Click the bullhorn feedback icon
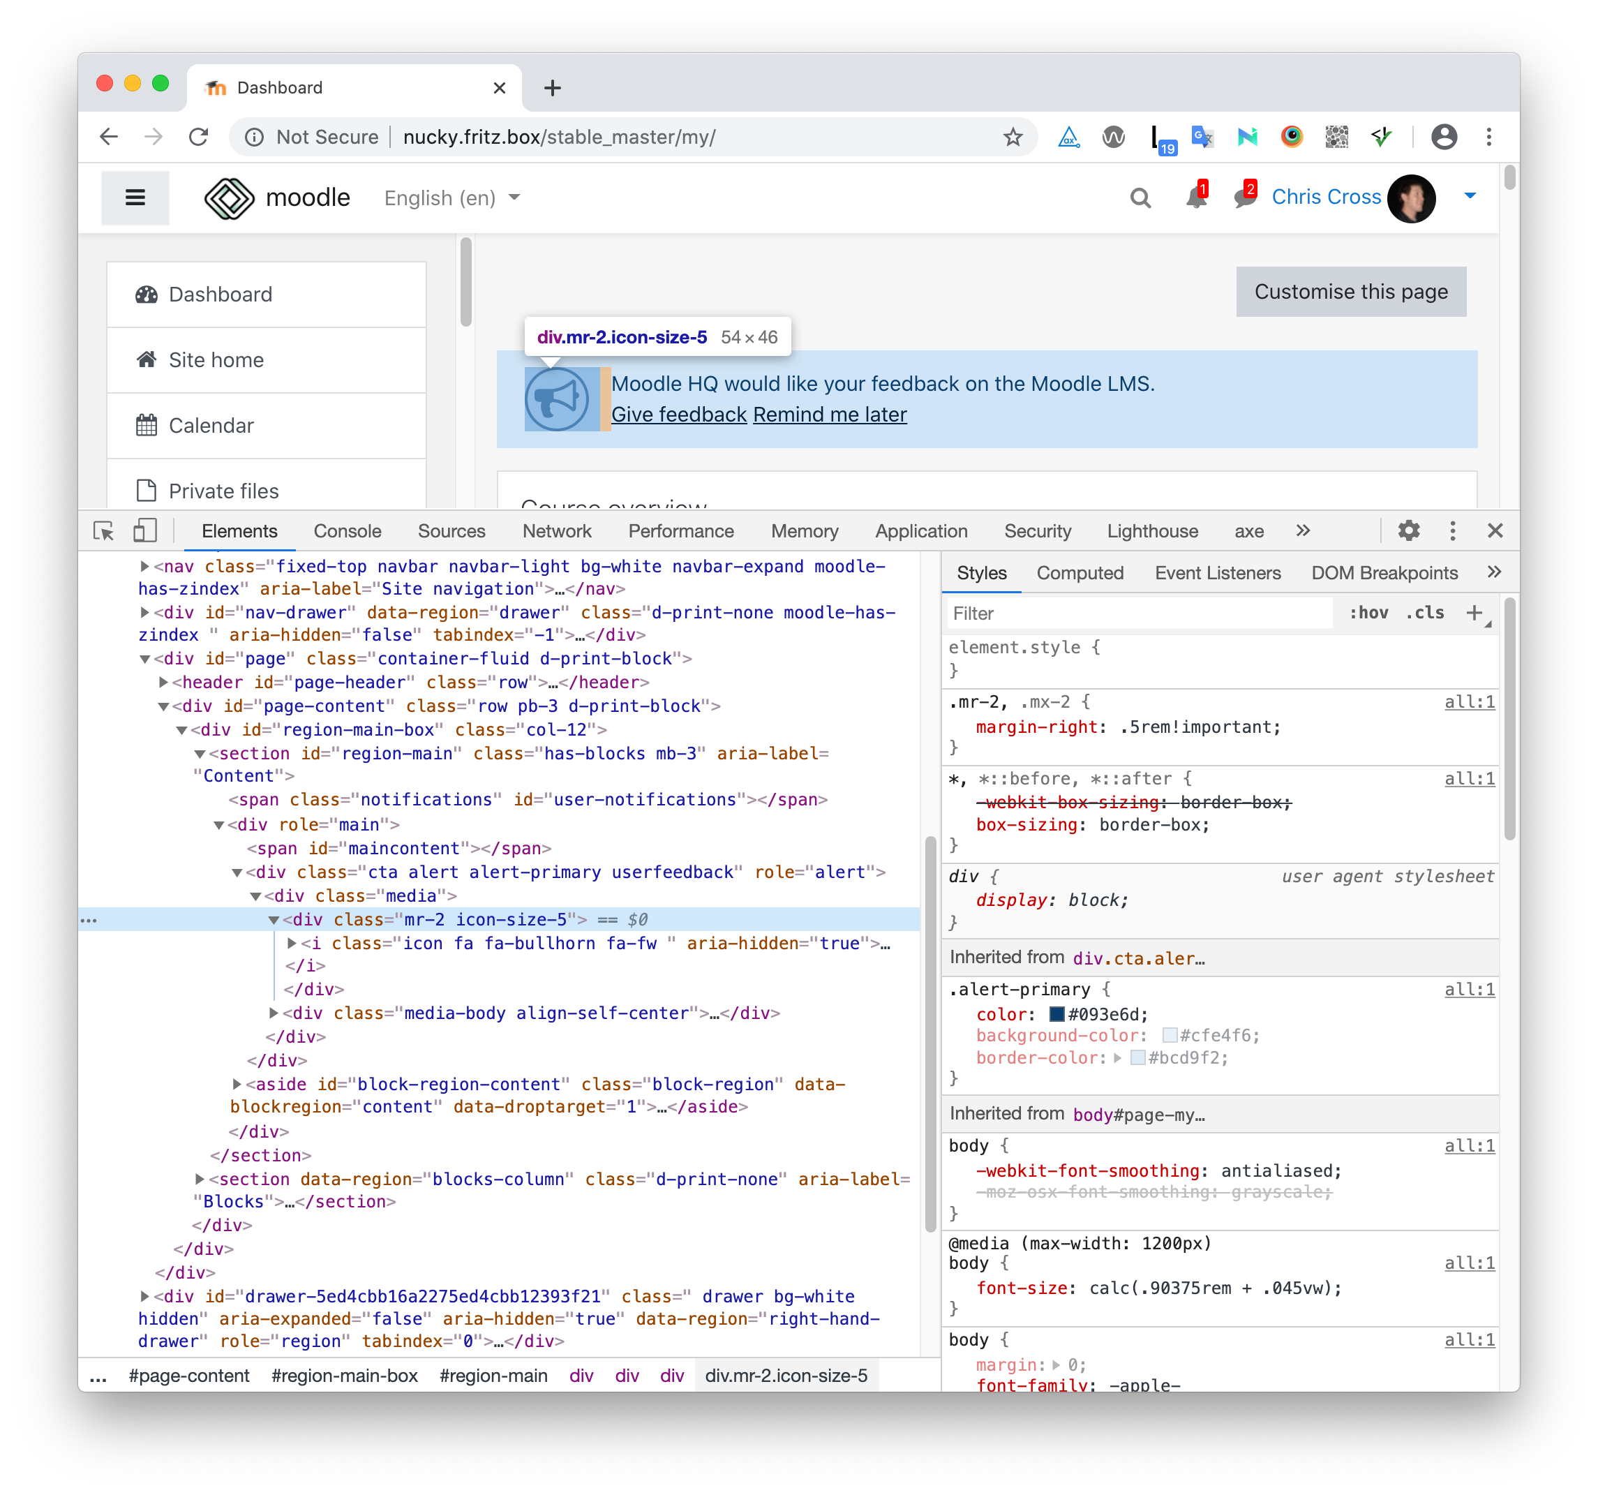 tap(556, 399)
